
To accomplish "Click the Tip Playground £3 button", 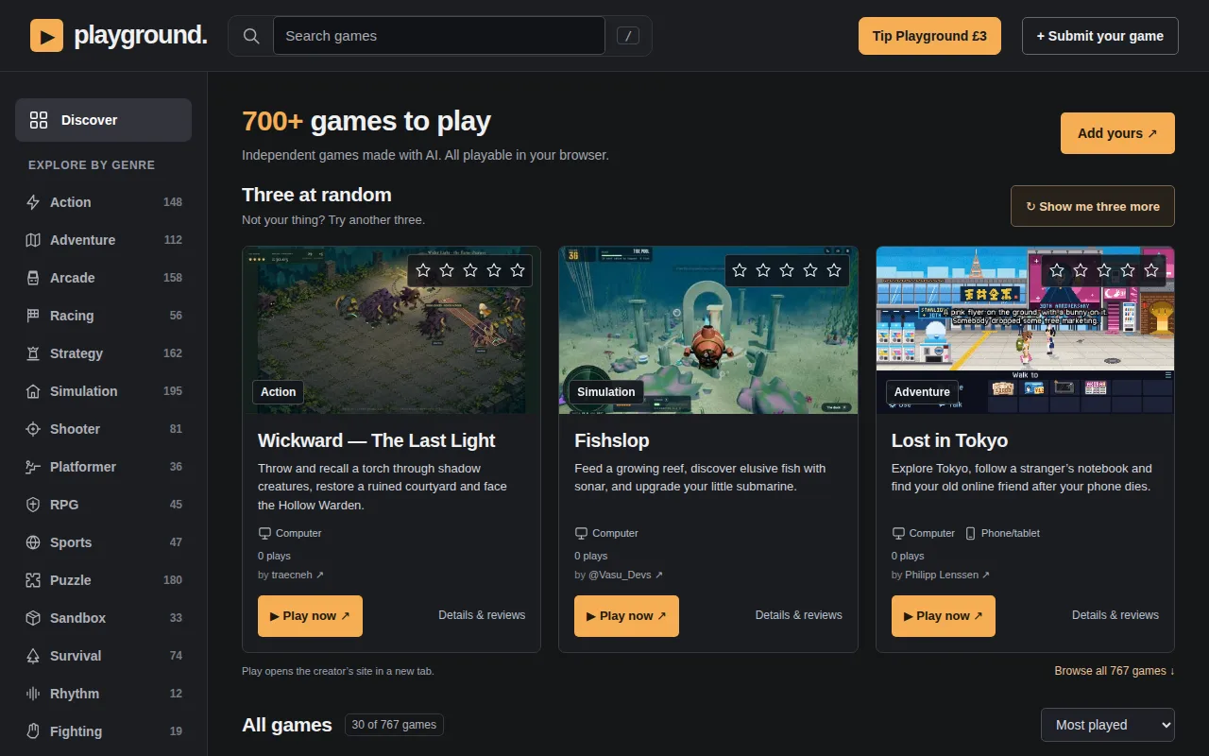I will 929,36.
